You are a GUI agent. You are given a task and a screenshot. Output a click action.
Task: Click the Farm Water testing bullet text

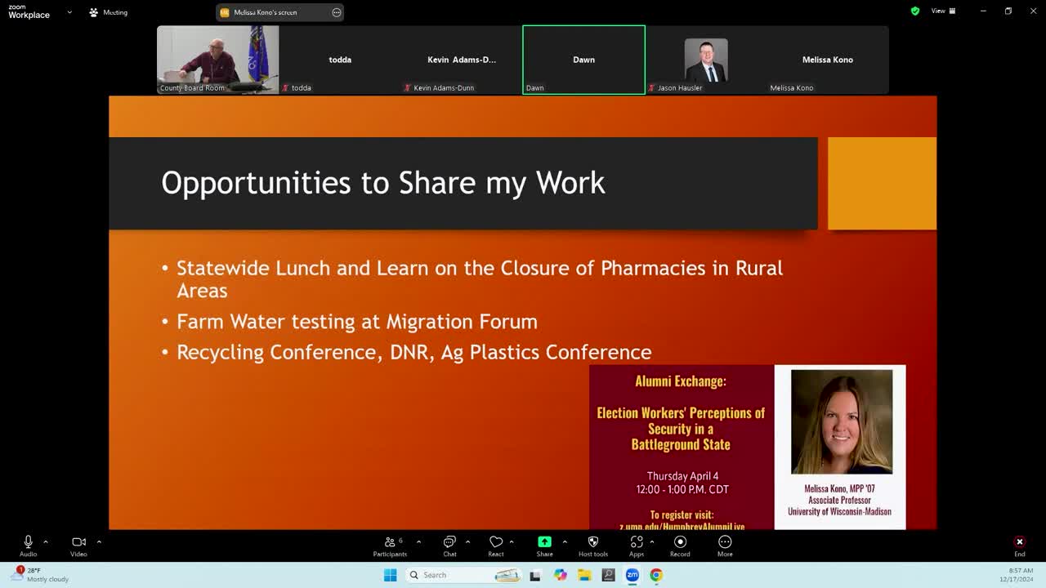tap(357, 322)
